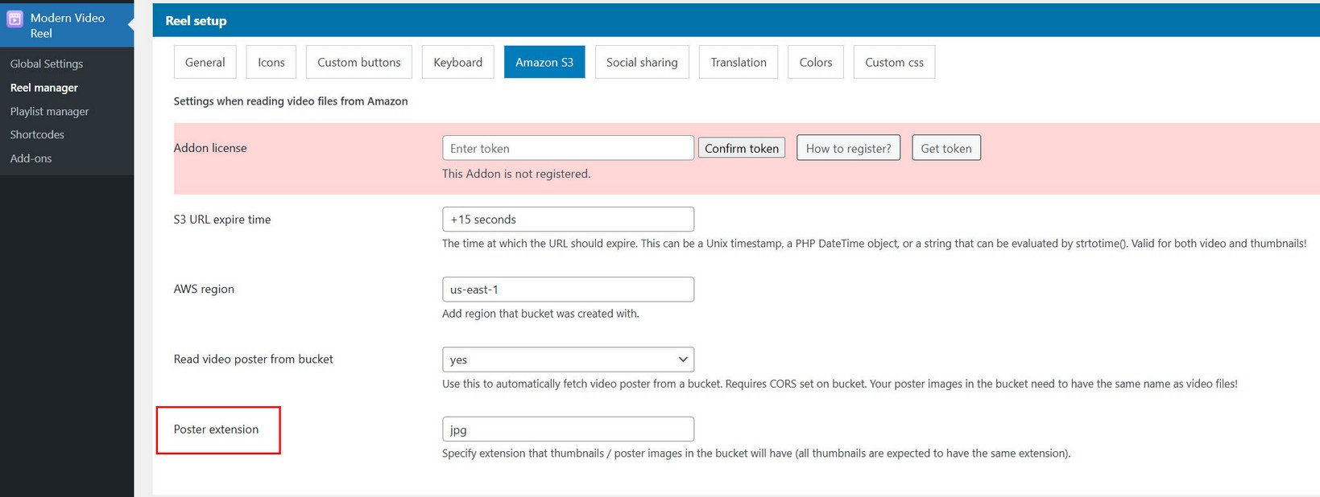The image size is (1320, 497).
Task: Open the General tab
Action: pos(205,62)
